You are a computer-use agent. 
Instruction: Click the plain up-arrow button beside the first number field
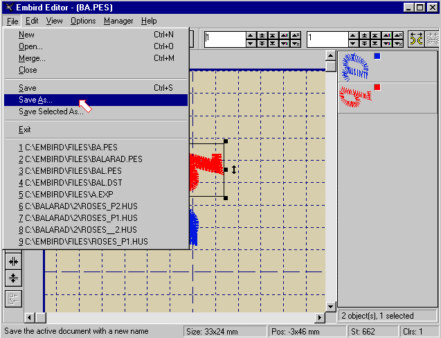click(251, 35)
